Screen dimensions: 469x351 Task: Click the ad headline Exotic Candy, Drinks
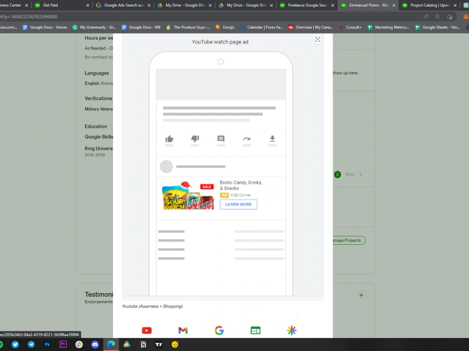[241, 185]
